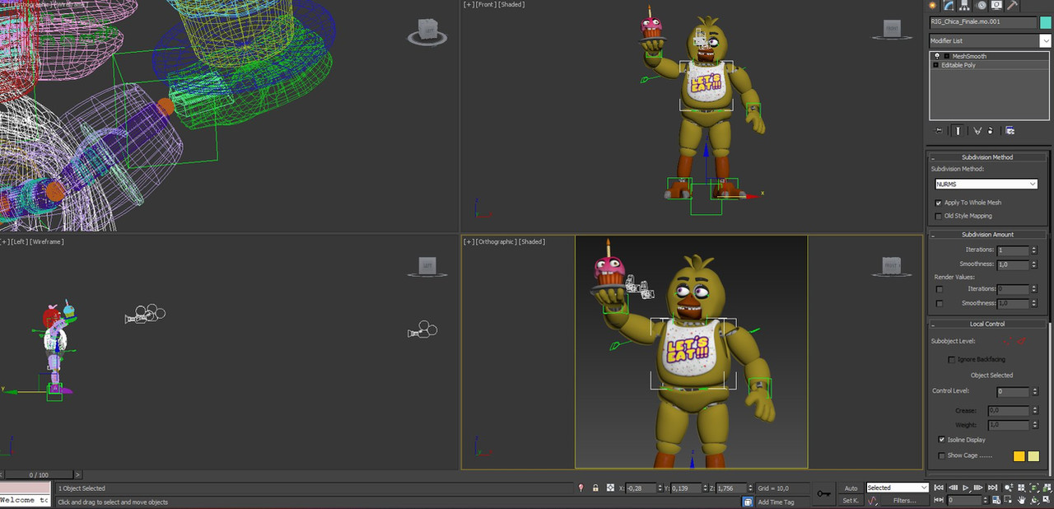Screen dimensions: 1054x509
Task: Open the Orthographic viewport label menu
Action: [x=496, y=242]
